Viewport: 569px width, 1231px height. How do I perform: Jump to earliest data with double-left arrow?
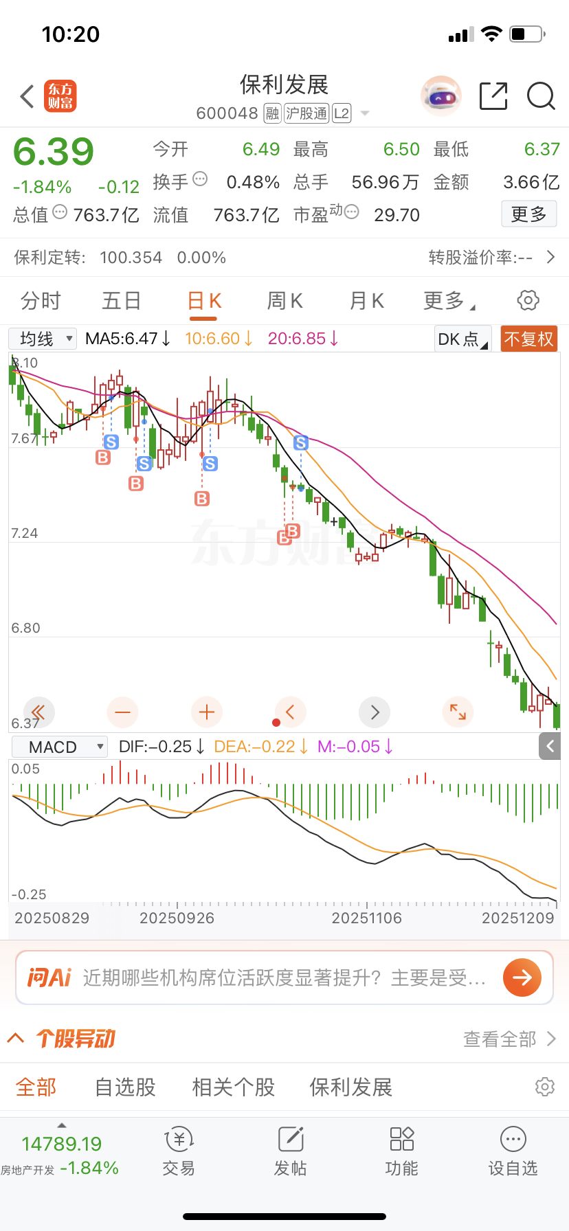point(38,712)
